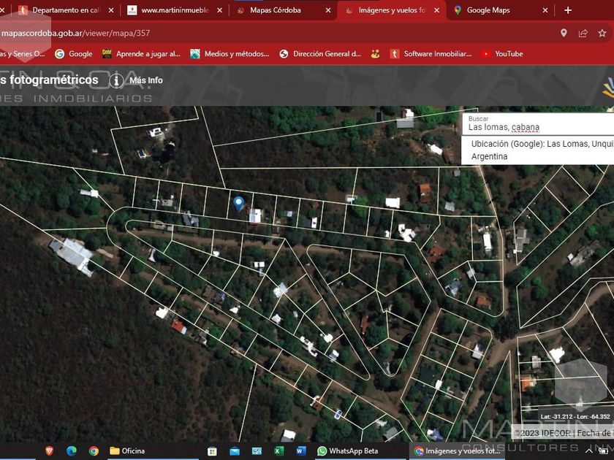Bookmark this page with the star icon
The height and width of the screenshot is (460, 614).
point(602,33)
